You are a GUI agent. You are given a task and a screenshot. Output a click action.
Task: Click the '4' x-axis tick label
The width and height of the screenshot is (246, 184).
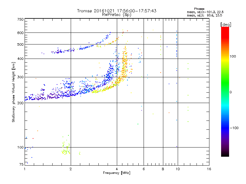click(117, 169)
